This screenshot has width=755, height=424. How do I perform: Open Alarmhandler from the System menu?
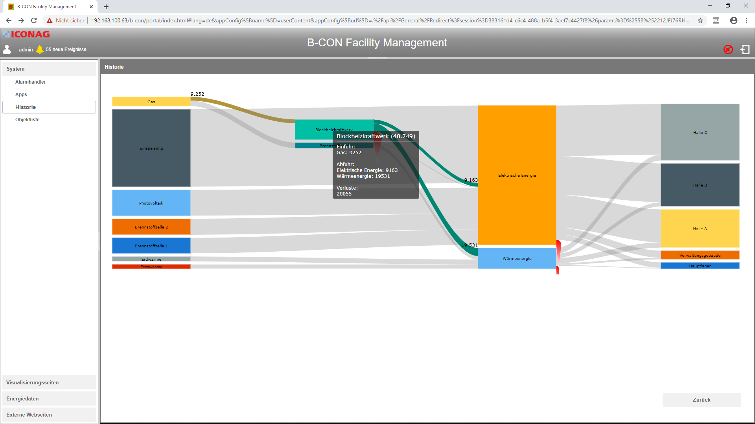pyautogui.click(x=31, y=82)
